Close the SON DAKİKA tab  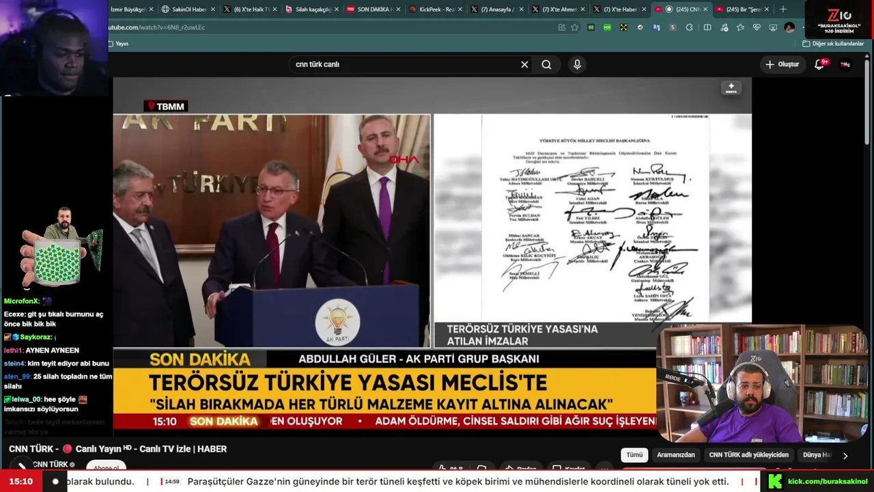coord(397,10)
